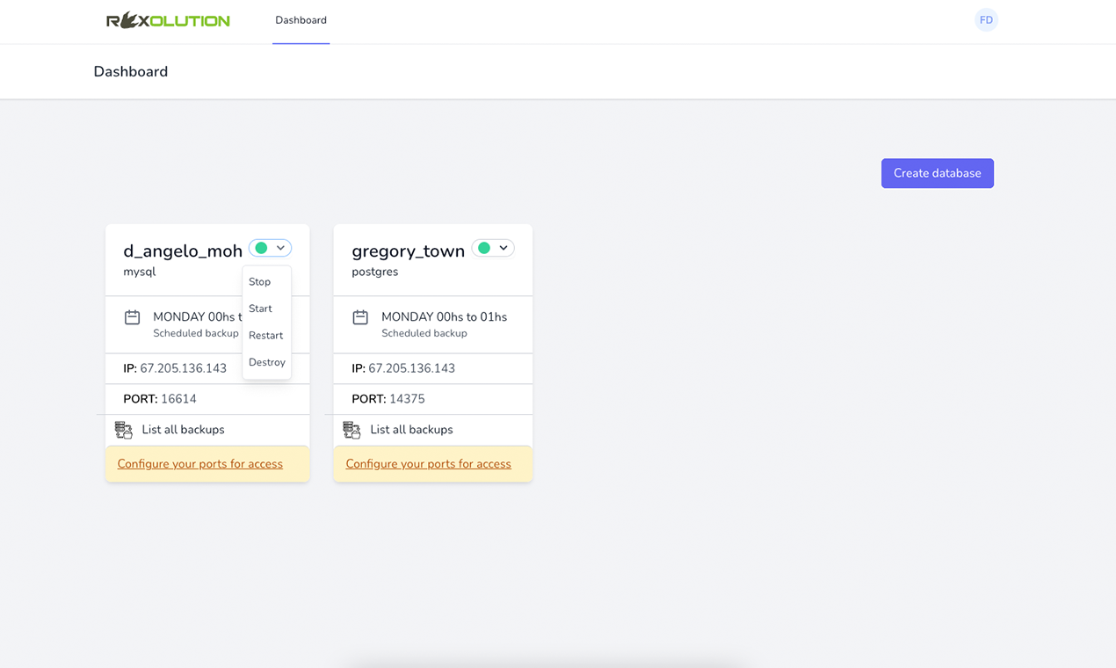Click Scheduled backup text on d_angelo_moh card
The height and width of the screenshot is (668, 1116).
tap(196, 334)
